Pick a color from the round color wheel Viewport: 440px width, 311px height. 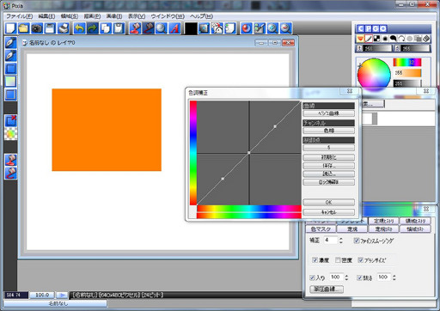[x=374, y=74]
